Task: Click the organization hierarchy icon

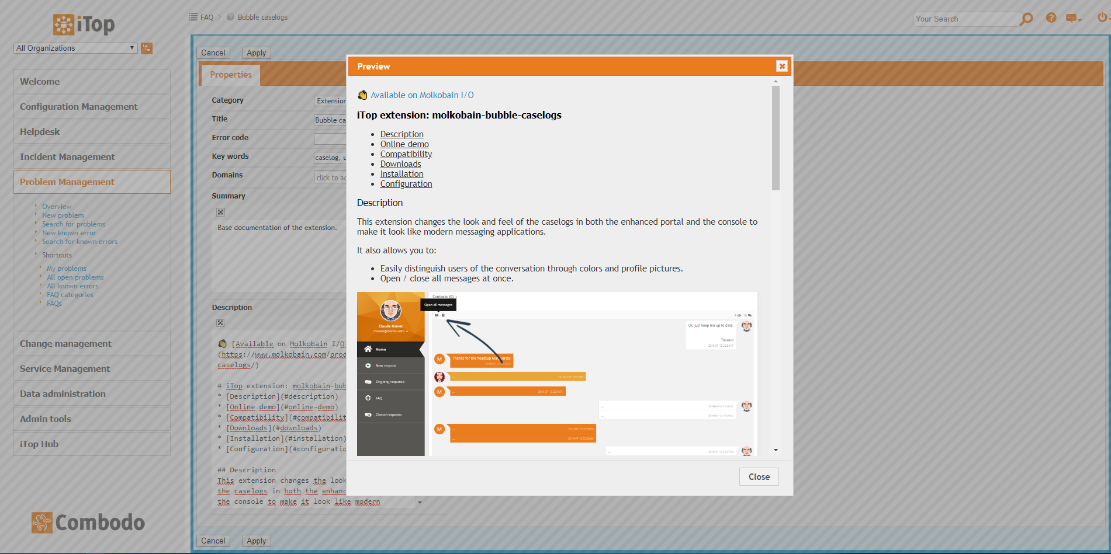Action: coord(147,48)
